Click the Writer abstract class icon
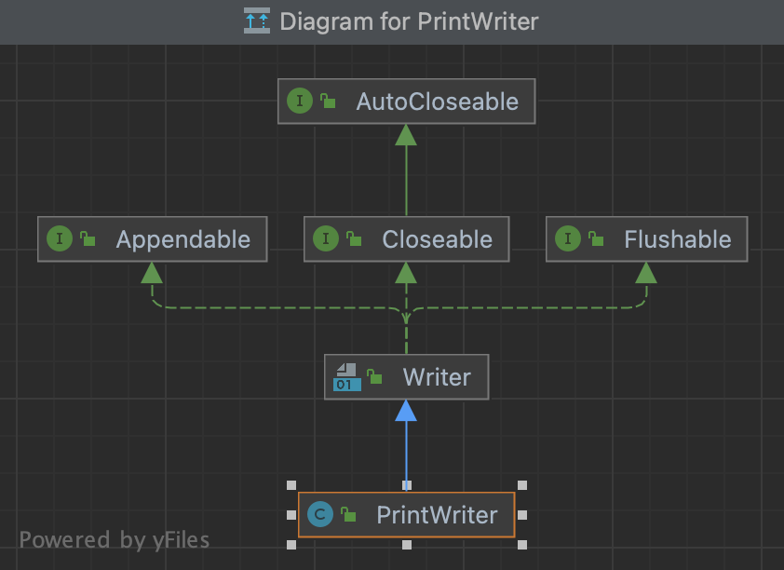Screen dimensions: 784x570 coord(346,377)
